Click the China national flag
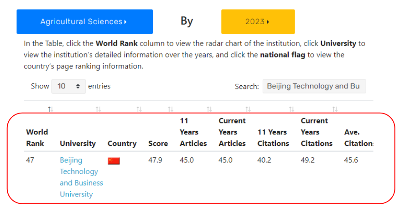The width and height of the screenshot is (410, 212). 114,161
